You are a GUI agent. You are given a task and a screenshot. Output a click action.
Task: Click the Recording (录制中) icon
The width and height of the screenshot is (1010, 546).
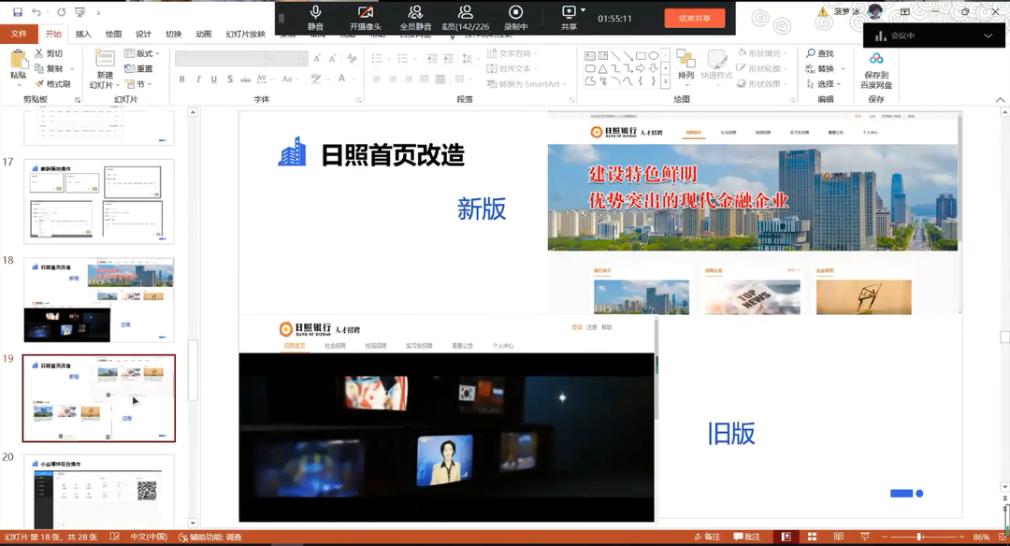point(515,18)
